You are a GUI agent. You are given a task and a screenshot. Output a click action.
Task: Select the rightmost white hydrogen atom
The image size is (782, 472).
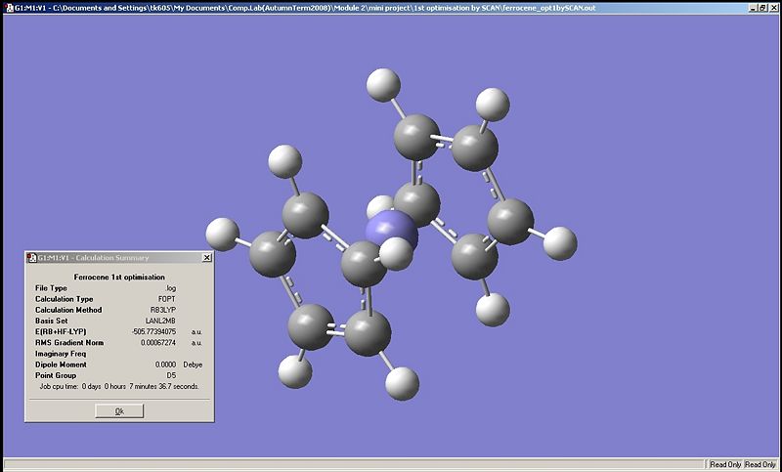tap(560, 242)
